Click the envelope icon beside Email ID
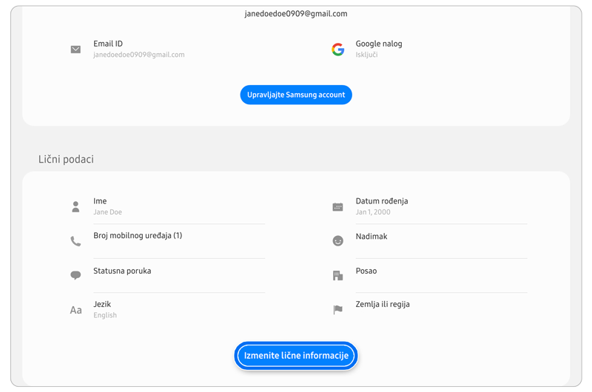The height and width of the screenshot is (392, 592). [x=75, y=50]
